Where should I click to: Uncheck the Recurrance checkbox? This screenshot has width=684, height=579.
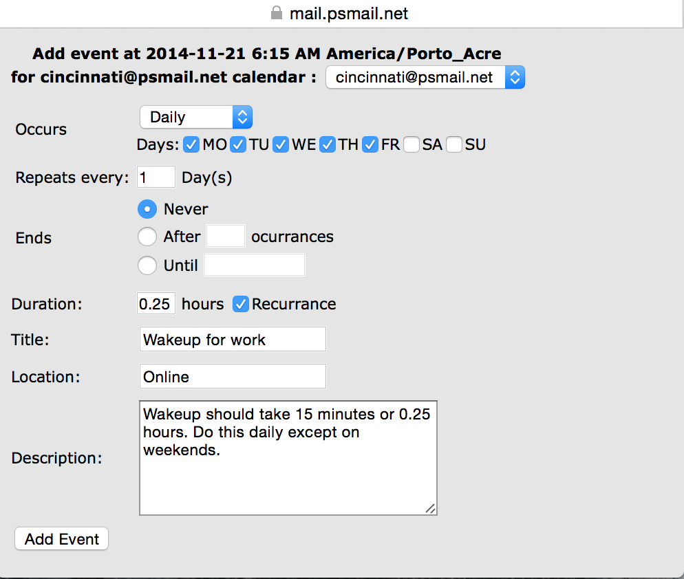click(240, 303)
